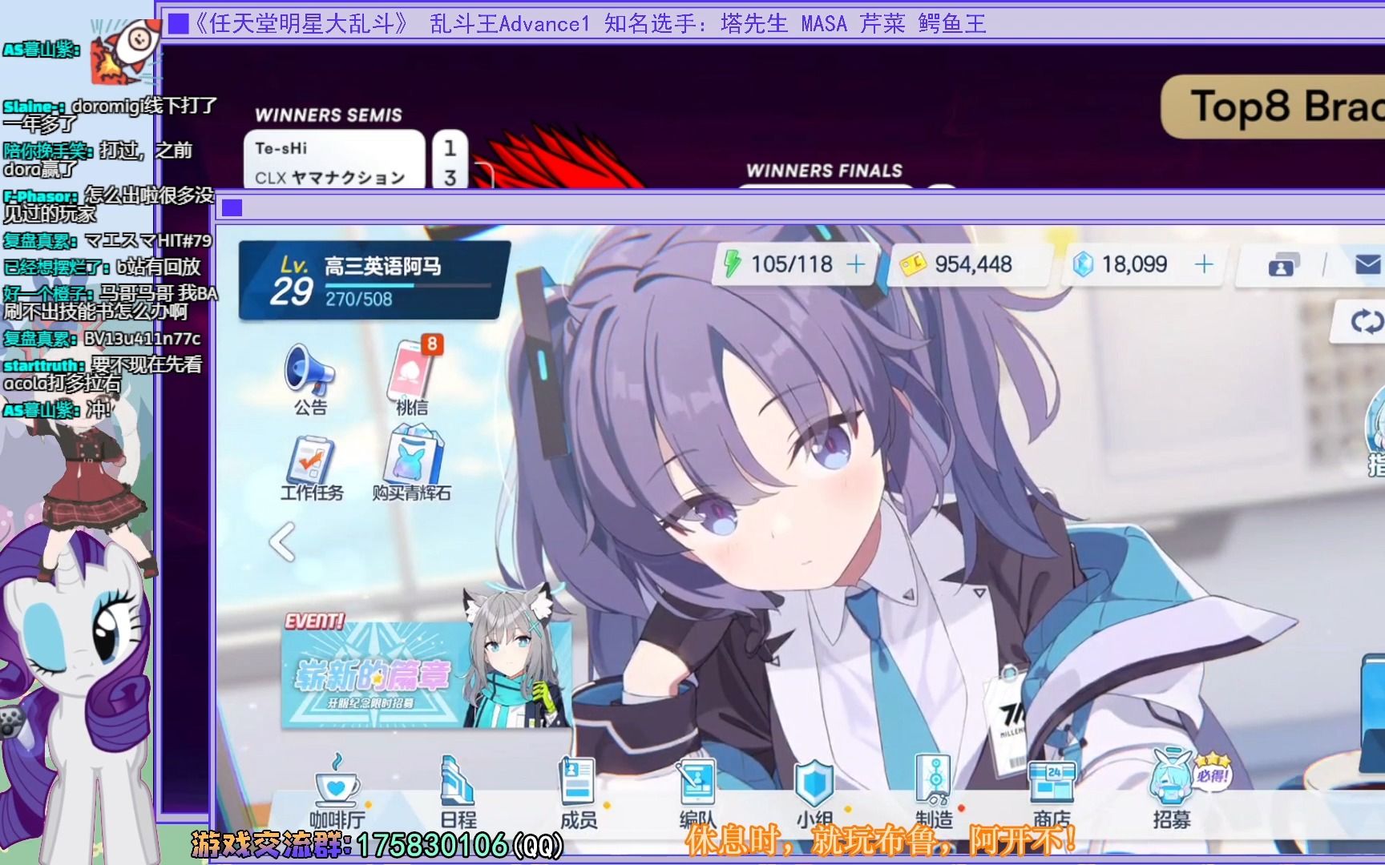Open the friends profile icon in top bar
Screen dimensions: 1385x865
[1284, 264]
